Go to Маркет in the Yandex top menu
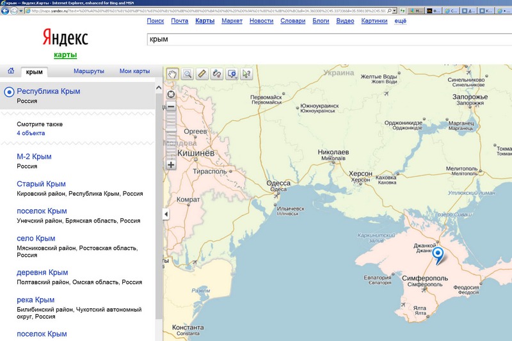Image resolution: width=512 pixels, height=341 pixels. [232, 21]
